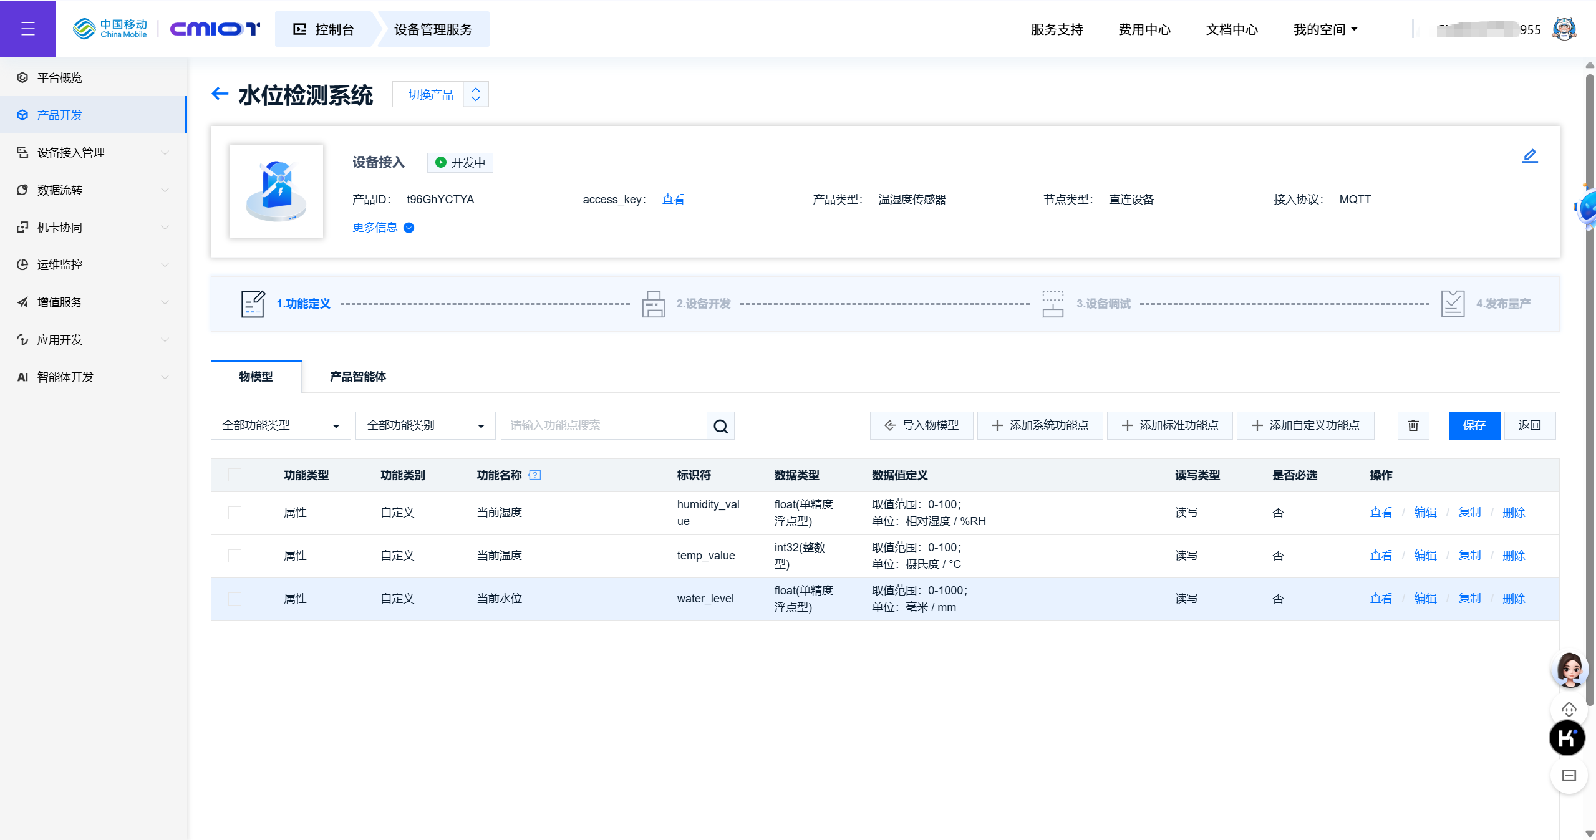This screenshot has width=1596, height=840.
Task: Select the 产品开发 sidebar icon
Action: coord(22,115)
